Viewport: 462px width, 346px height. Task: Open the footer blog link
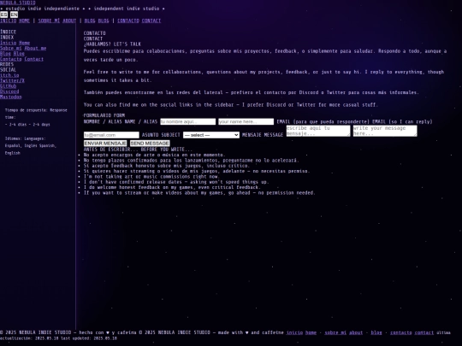point(376,332)
